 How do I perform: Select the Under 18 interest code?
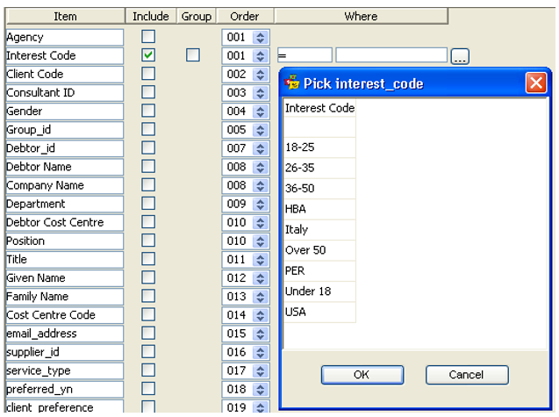coord(319,291)
